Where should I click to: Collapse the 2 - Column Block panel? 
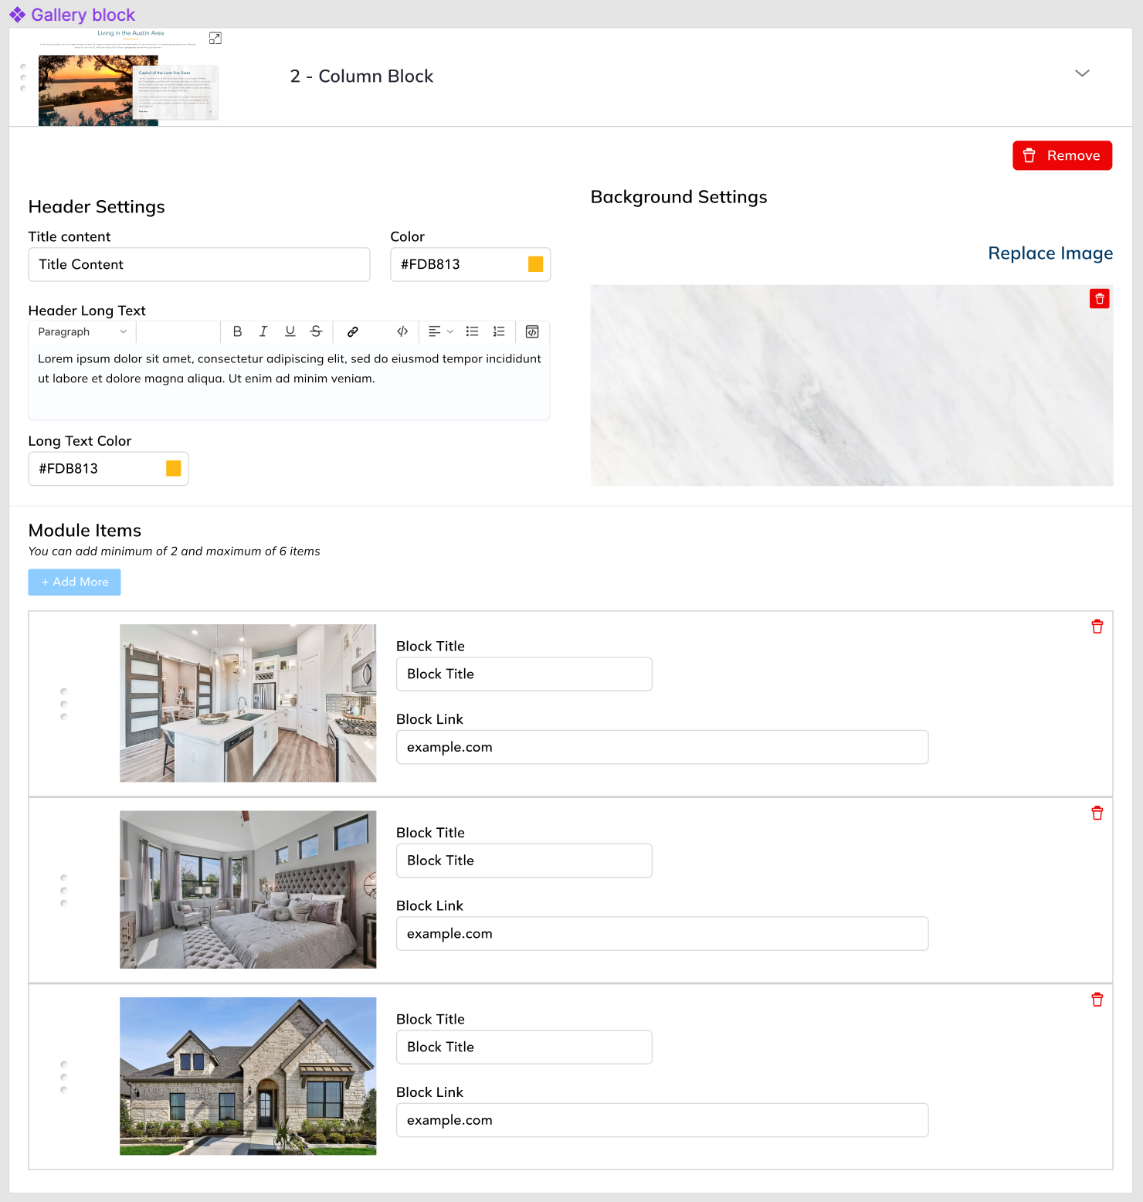[x=1082, y=73]
